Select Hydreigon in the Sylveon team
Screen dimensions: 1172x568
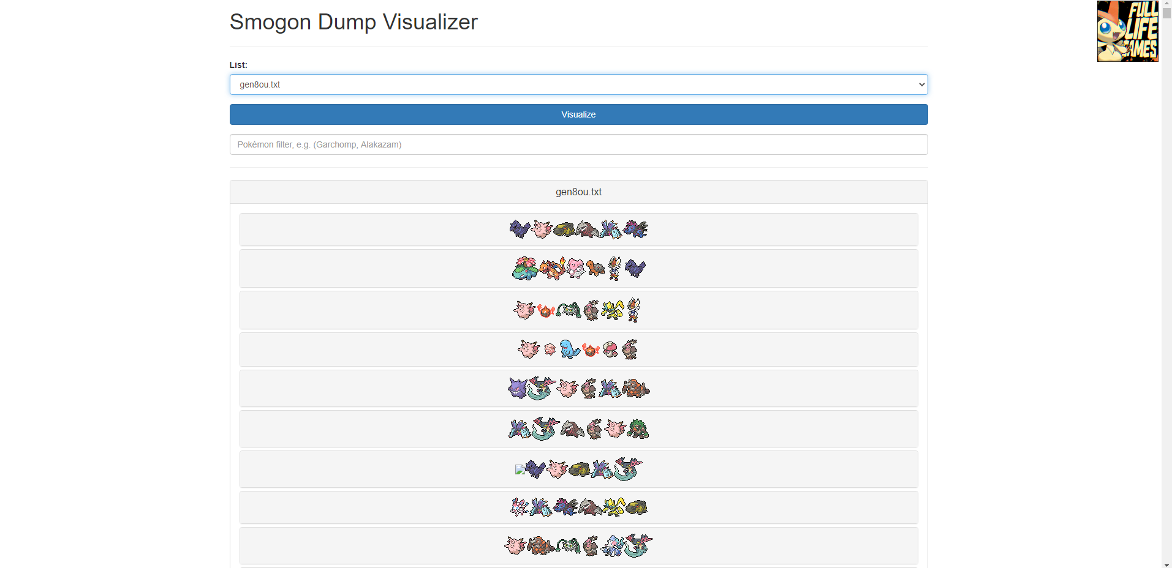[x=565, y=507]
